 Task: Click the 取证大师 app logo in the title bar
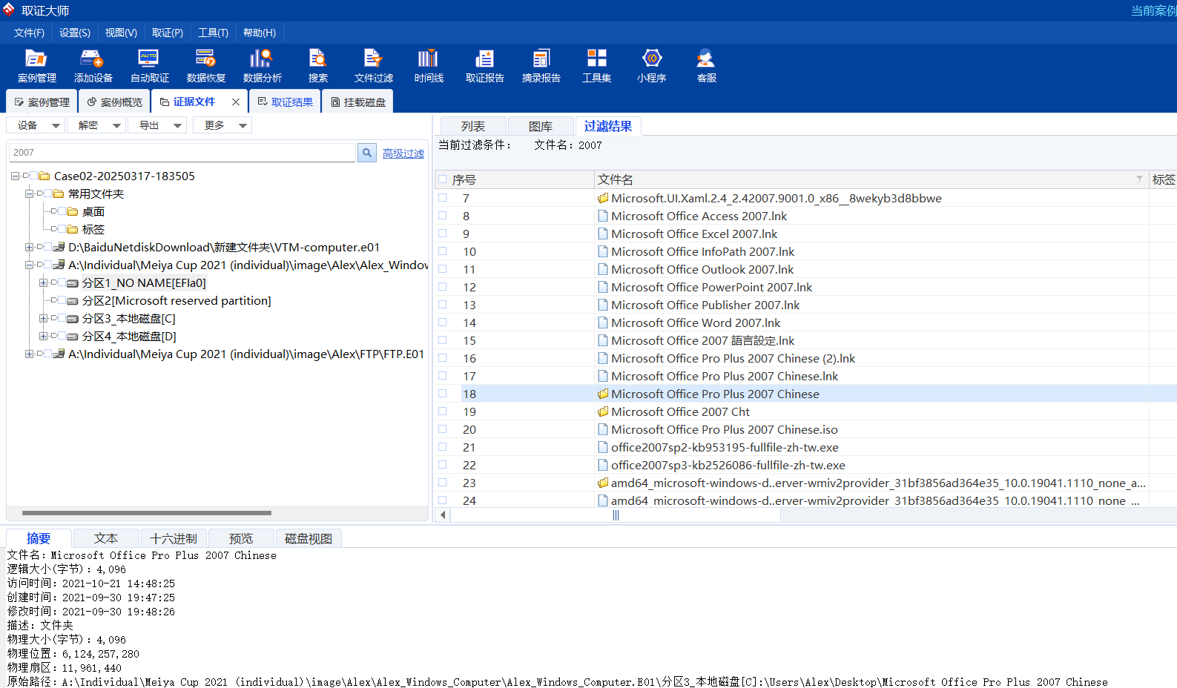9,10
